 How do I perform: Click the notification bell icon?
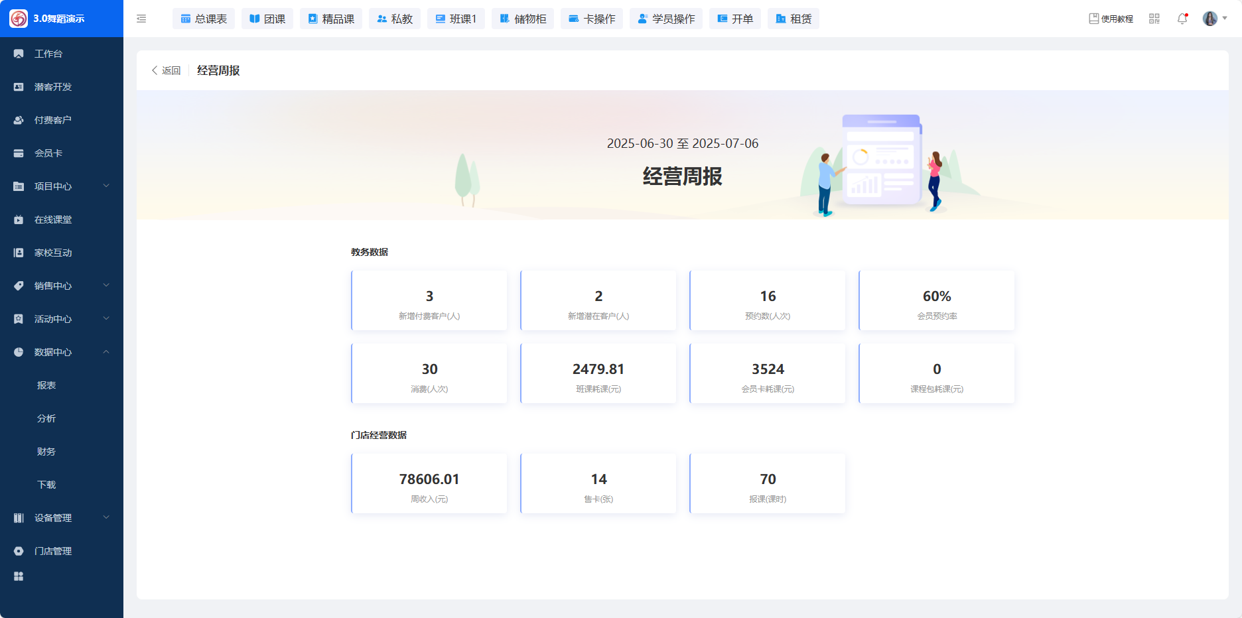tap(1182, 19)
